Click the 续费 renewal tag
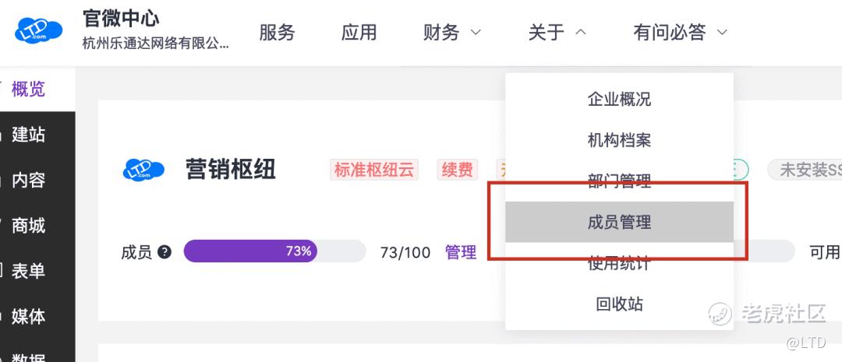Screen dimensions: 842x362 (x=457, y=170)
